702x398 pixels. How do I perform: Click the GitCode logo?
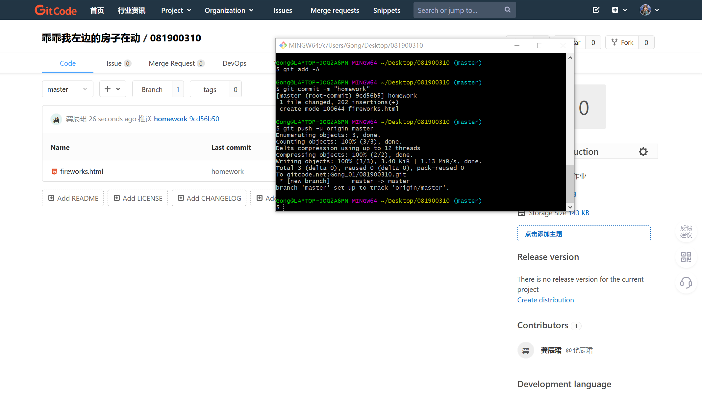click(x=56, y=10)
